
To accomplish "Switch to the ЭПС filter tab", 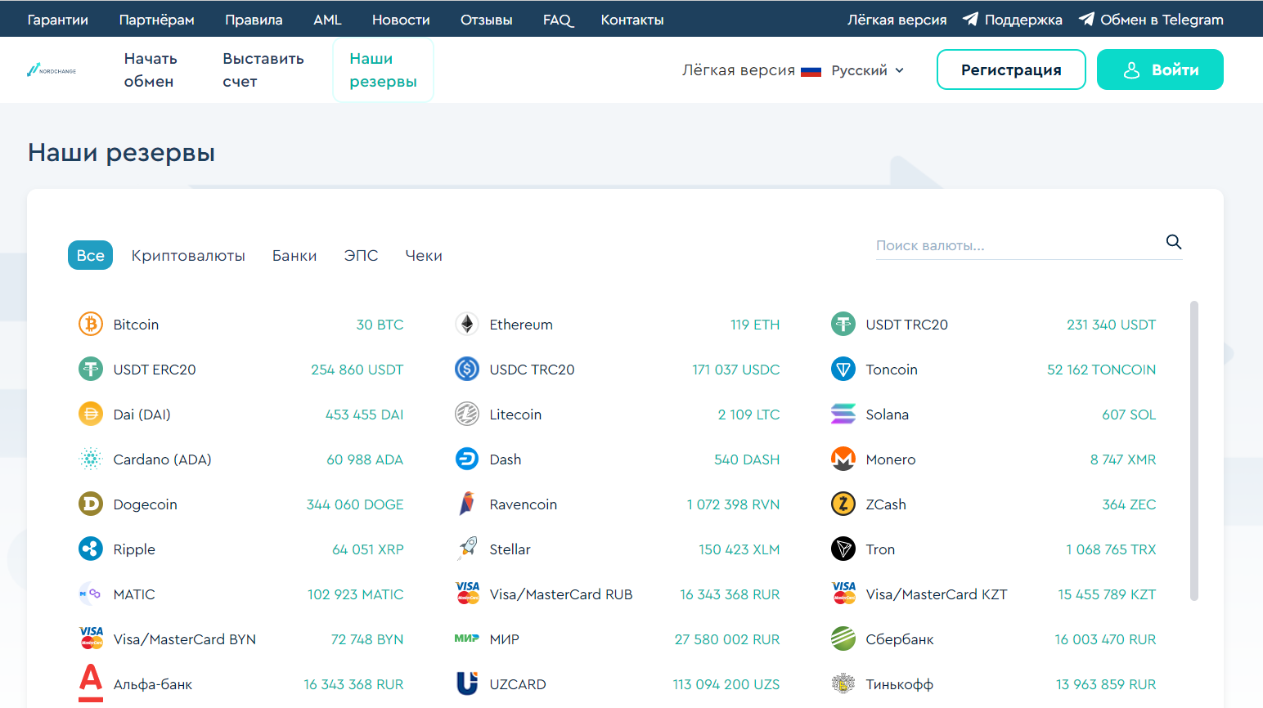I will tap(361, 256).
